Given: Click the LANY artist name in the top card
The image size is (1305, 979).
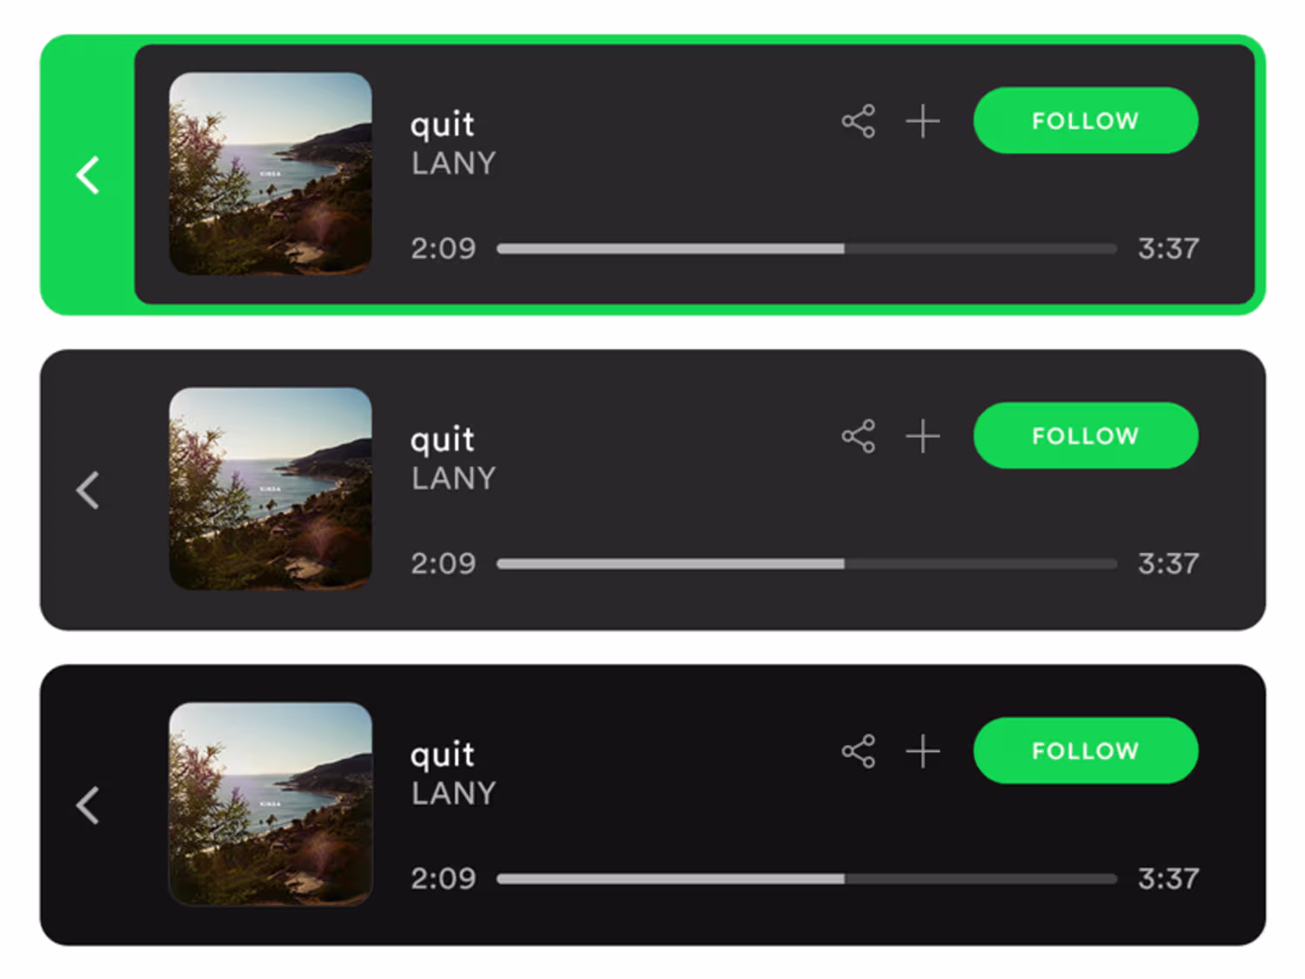Looking at the screenshot, I should [453, 163].
